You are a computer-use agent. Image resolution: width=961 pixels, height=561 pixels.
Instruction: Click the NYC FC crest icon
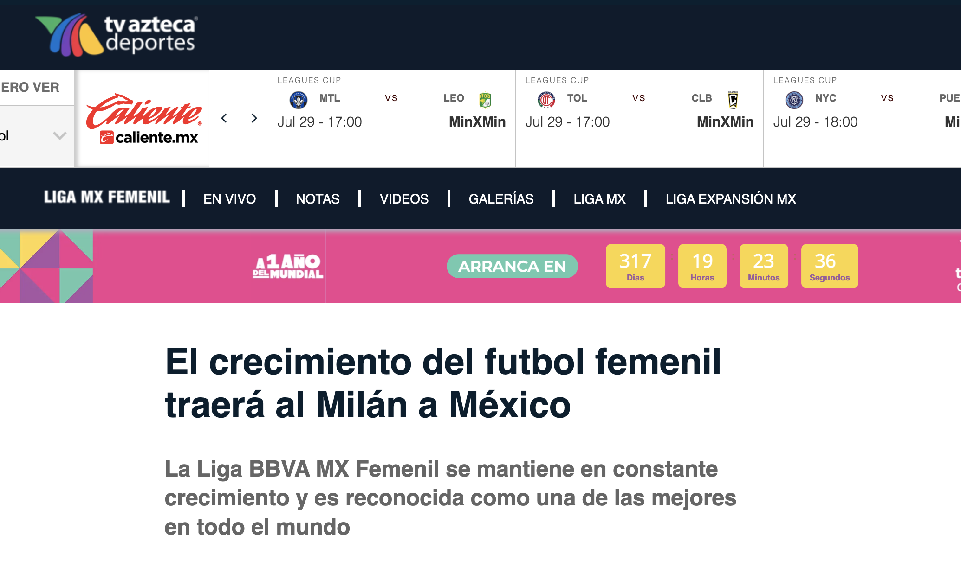(x=794, y=99)
